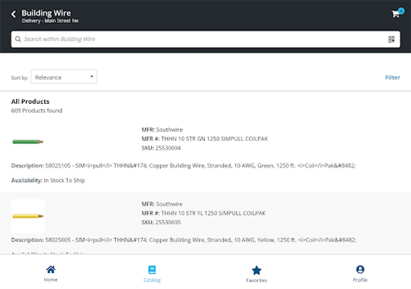Go to the Home tab

pyautogui.click(x=51, y=274)
